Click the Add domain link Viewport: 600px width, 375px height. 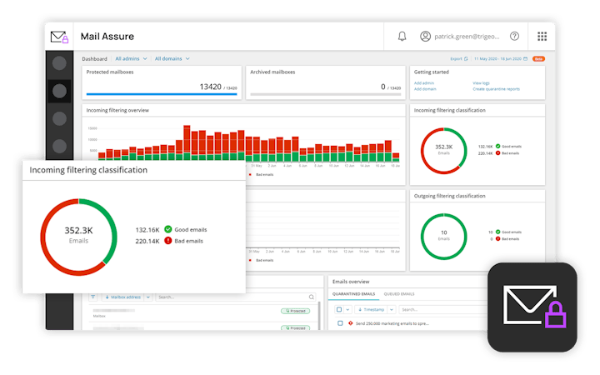425,89
